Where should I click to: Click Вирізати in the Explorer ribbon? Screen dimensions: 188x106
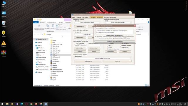[59, 25]
